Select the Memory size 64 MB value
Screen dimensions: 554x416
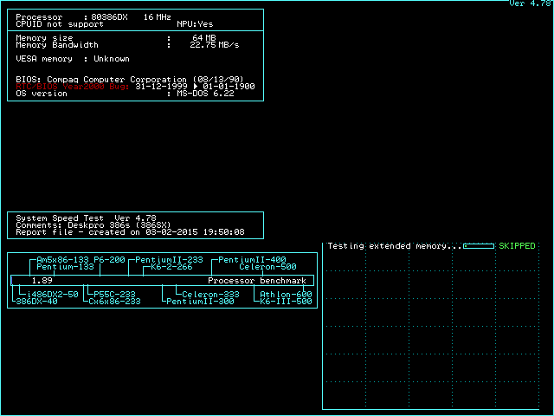coord(203,38)
